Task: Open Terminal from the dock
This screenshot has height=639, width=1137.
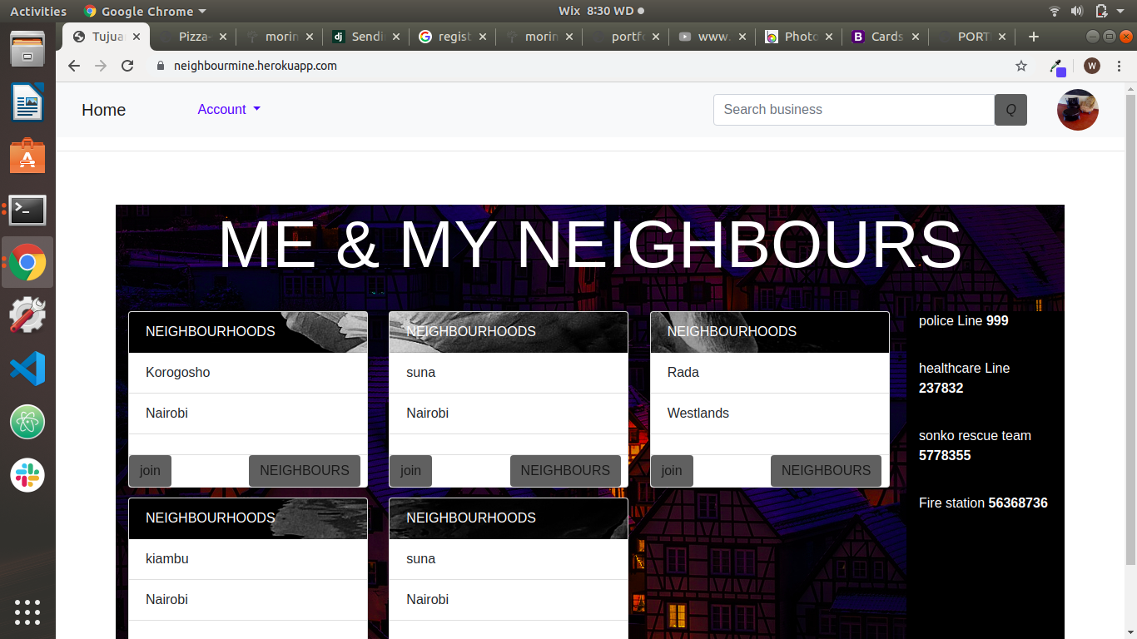Action: [27, 211]
